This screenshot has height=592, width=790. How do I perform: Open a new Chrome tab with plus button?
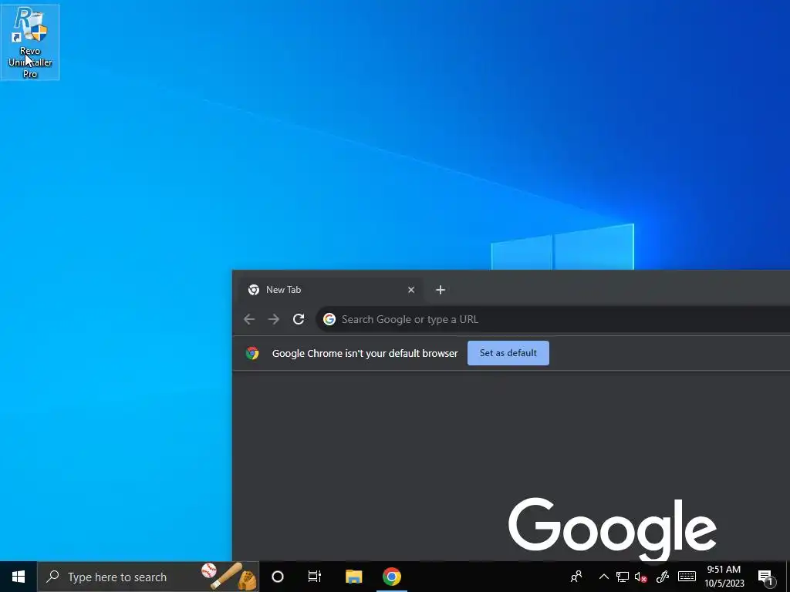[441, 290]
